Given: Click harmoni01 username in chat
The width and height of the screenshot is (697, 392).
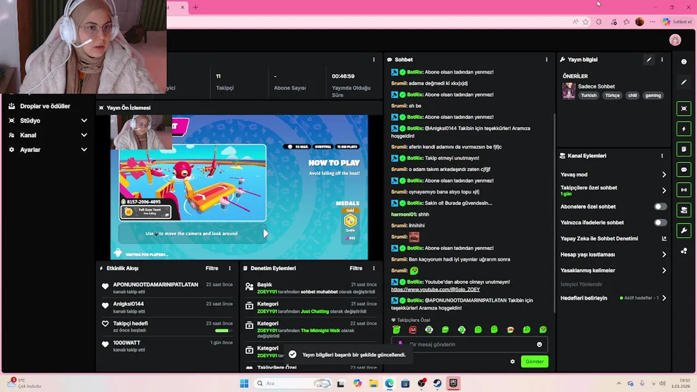Looking at the screenshot, I should click(x=403, y=215).
